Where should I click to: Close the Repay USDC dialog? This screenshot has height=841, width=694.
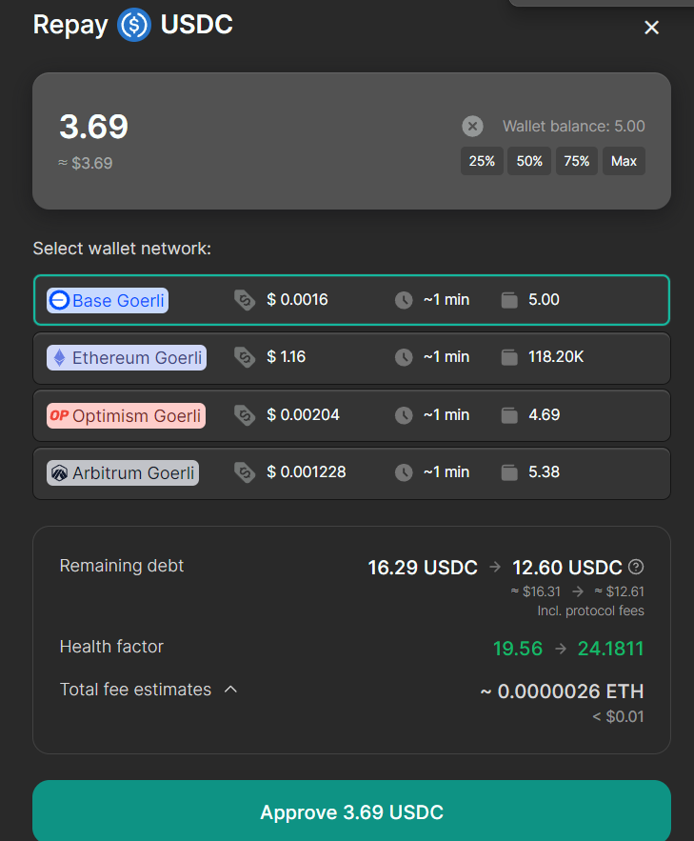[x=651, y=28]
